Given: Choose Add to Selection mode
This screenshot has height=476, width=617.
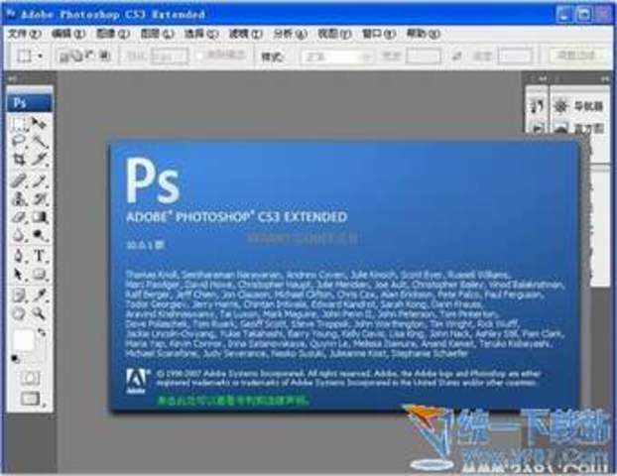Looking at the screenshot, I should coord(77,57).
